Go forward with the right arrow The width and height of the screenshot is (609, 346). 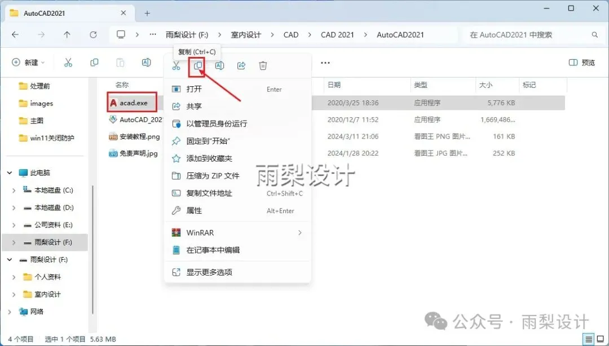tap(41, 34)
